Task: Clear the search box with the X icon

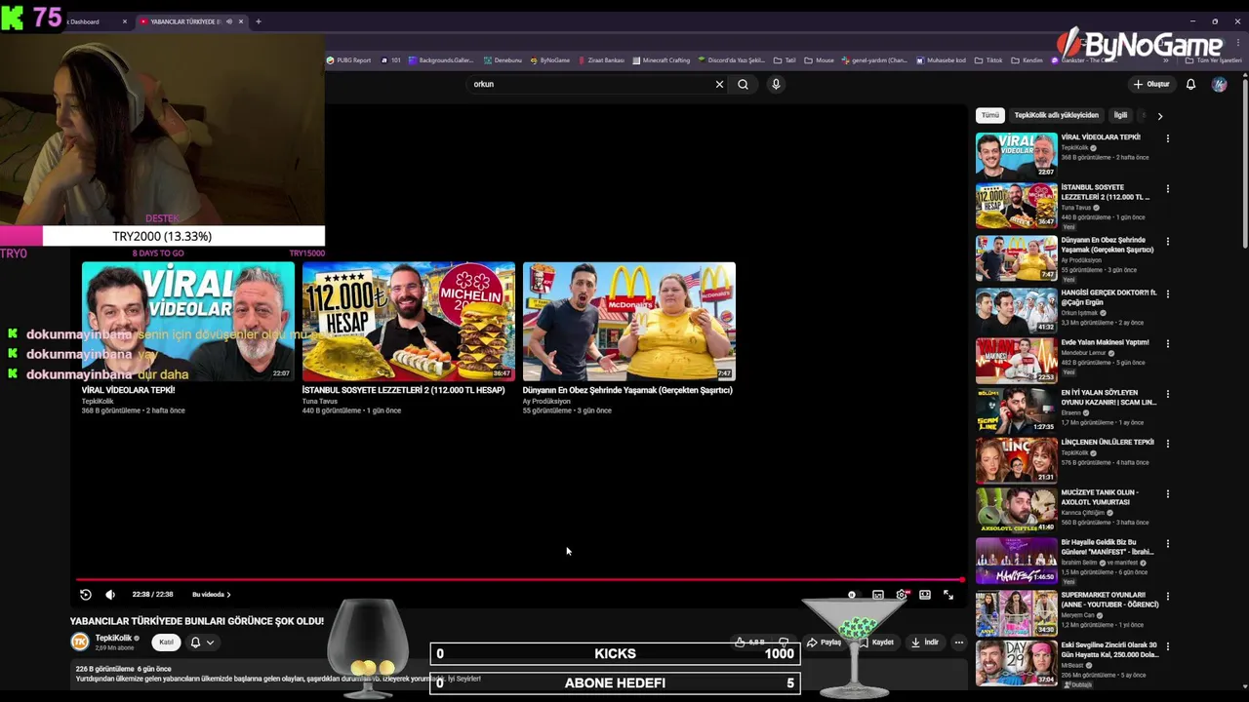Action: click(x=720, y=84)
